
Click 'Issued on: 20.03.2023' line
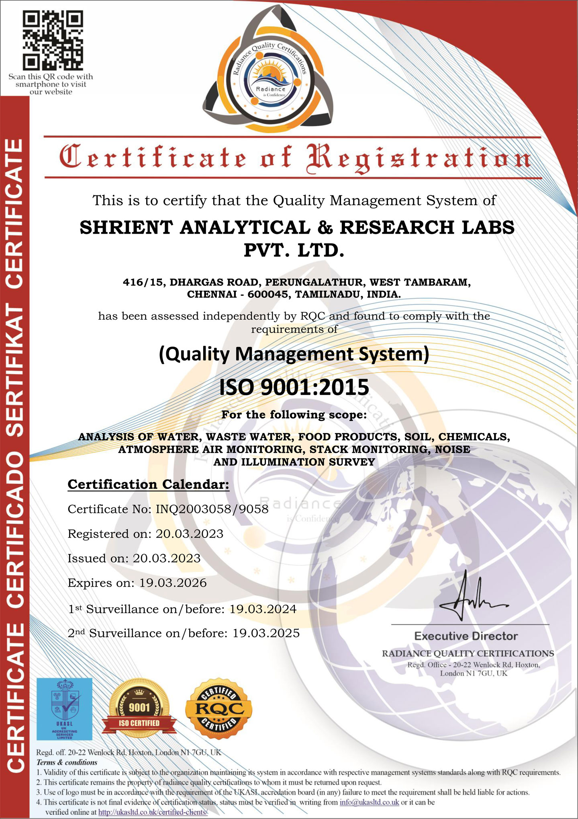[134, 558]
